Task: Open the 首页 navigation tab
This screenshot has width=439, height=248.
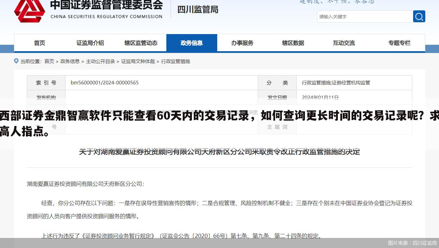Action: (39, 43)
